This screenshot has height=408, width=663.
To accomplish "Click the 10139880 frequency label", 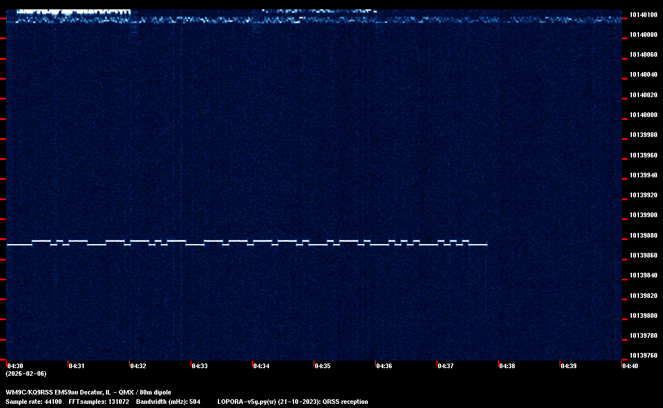I will click(x=643, y=235).
